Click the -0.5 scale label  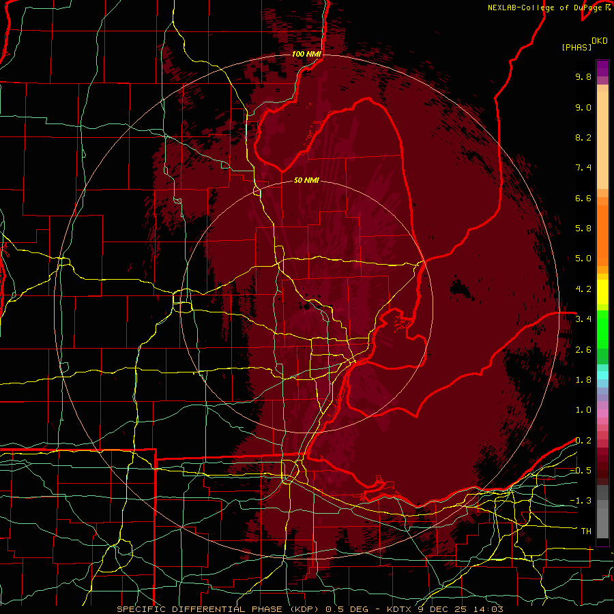click(x=581, y=471)
